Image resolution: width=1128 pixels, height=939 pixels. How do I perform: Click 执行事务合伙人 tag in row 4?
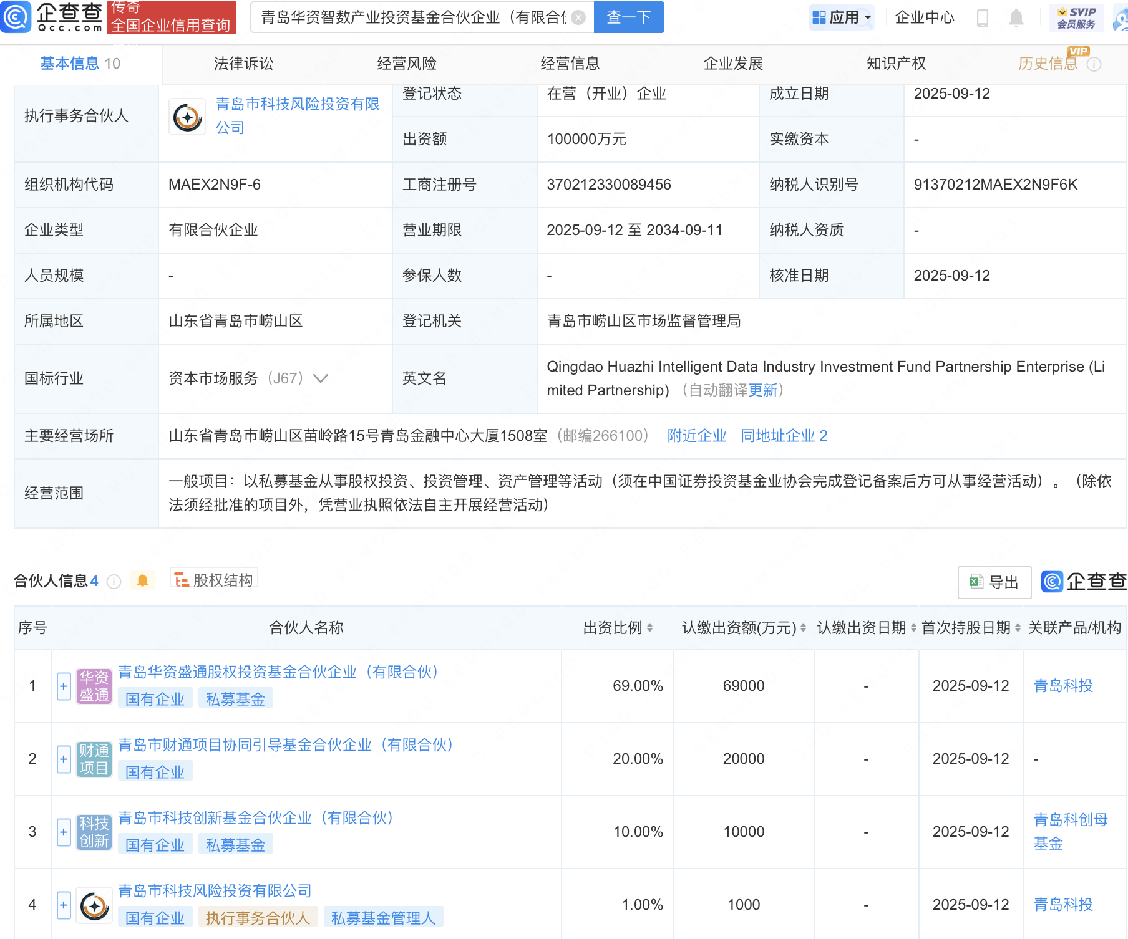coord(258,918)
